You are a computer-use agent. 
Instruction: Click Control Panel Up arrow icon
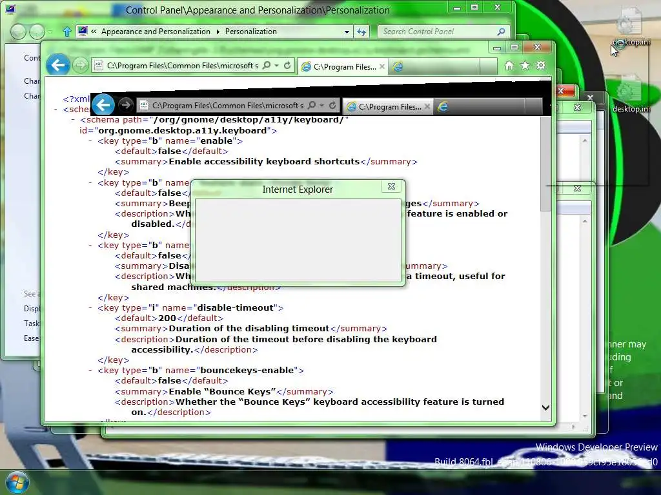(x=66, y=32)
